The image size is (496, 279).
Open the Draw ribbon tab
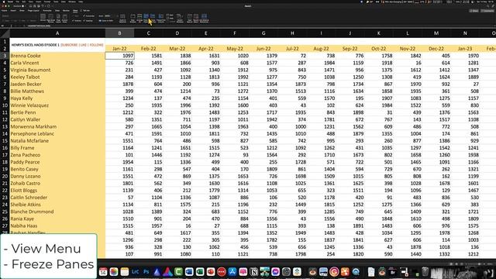(x=22, y=10)
